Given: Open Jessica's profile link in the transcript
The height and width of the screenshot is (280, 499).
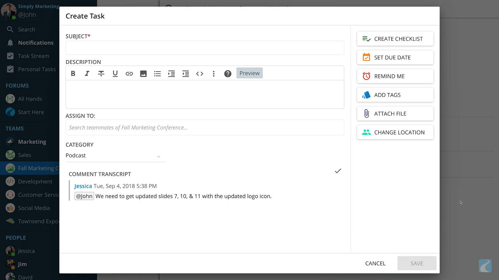Looking at the screenshot, I should (83, 186).
